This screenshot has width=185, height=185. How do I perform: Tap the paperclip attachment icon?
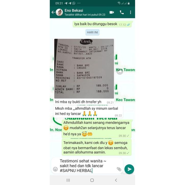[119, 169]
